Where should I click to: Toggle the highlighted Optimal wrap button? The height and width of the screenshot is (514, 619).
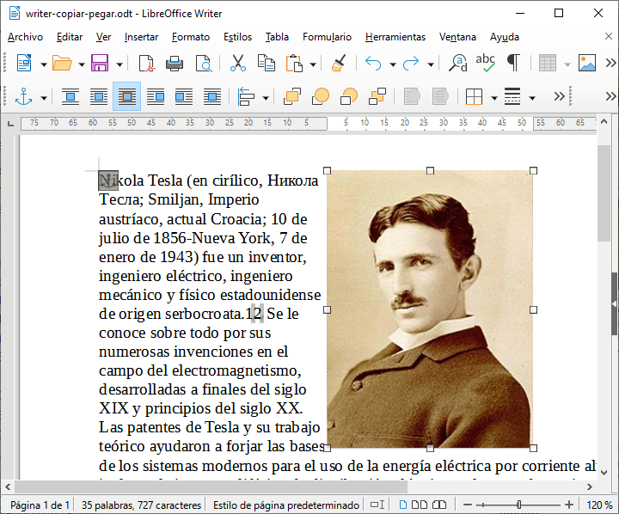(x=126, y=97)
